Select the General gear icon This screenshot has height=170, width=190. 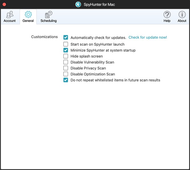pyautogui.click(x=28, y=14)
